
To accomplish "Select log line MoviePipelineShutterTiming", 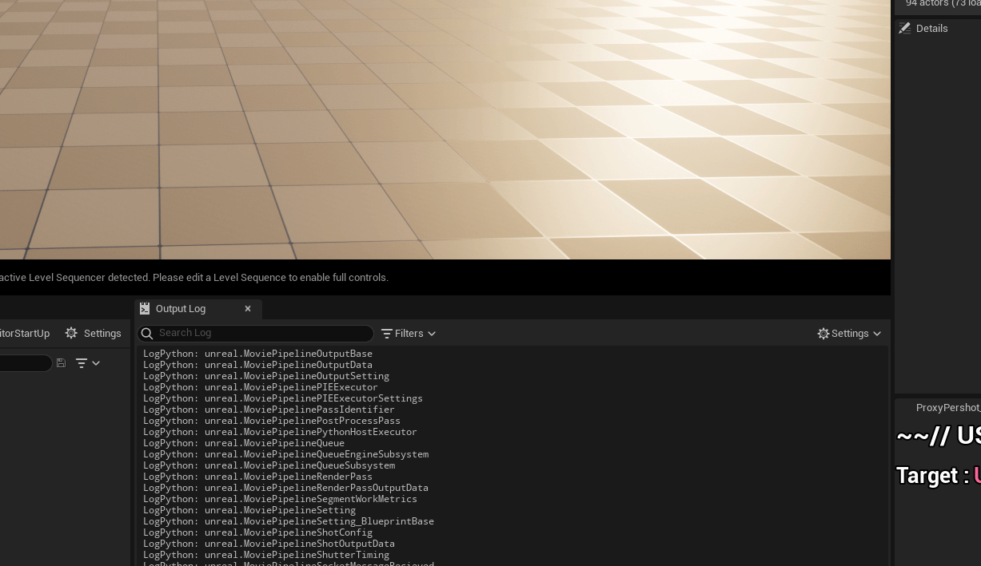I will (266, 555).
